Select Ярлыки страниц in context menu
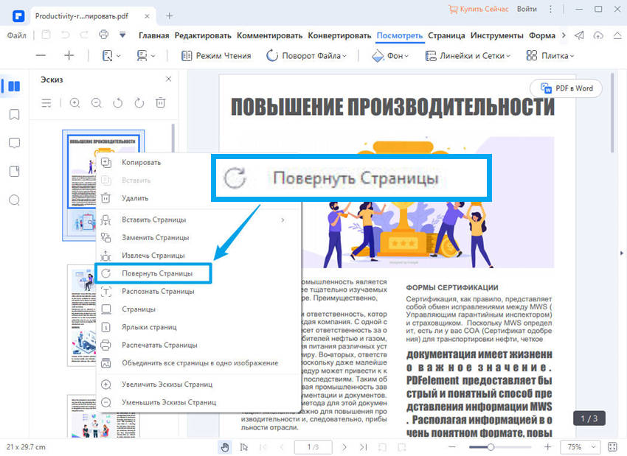This screenshot has width=627, height=456. (199, 327)
